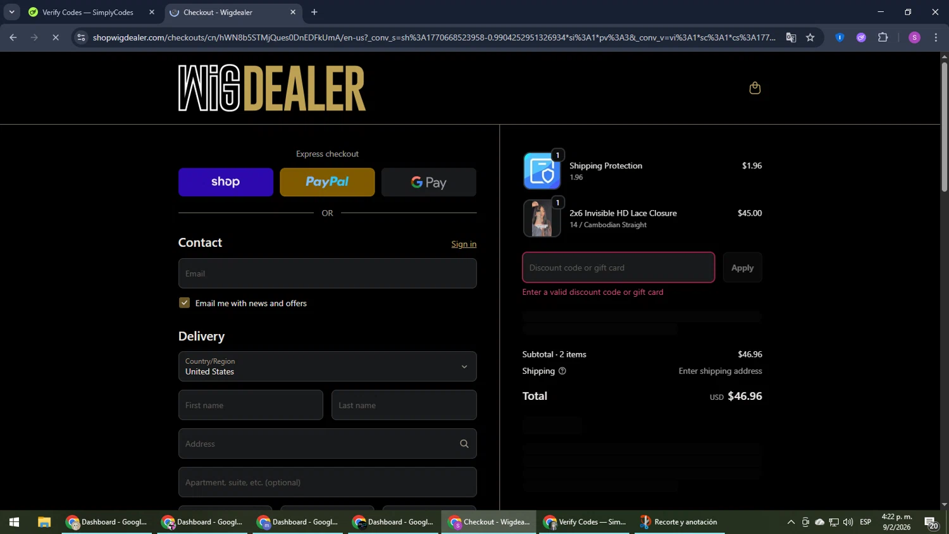
Task: Close the Verify Codes — SimplyCodes tab
Action: pyautogui.click(x=151, y=12)
